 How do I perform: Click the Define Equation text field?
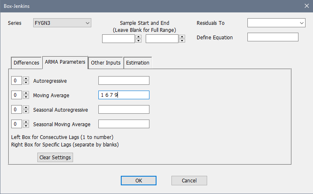tap(273, 37)
